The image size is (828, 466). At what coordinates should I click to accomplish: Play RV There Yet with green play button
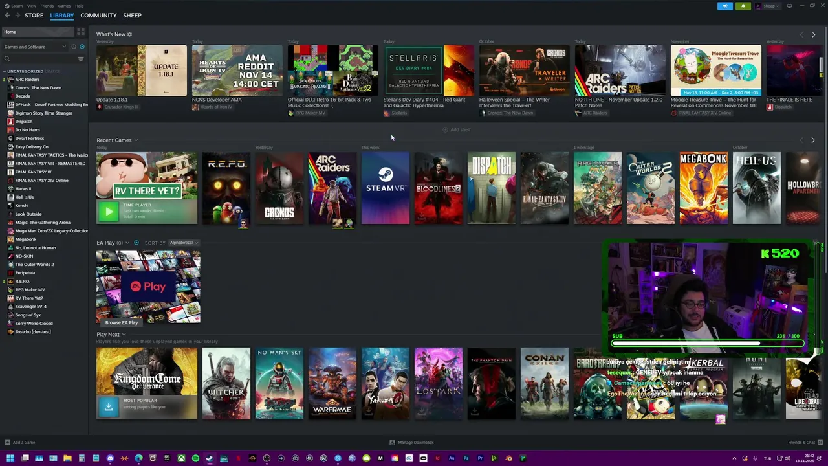108,211
